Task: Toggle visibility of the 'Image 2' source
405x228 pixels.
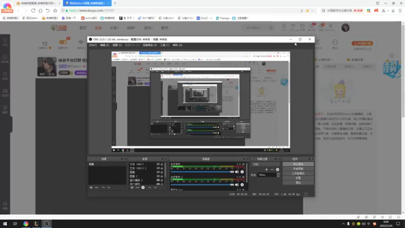Action: tap(158, 176)
